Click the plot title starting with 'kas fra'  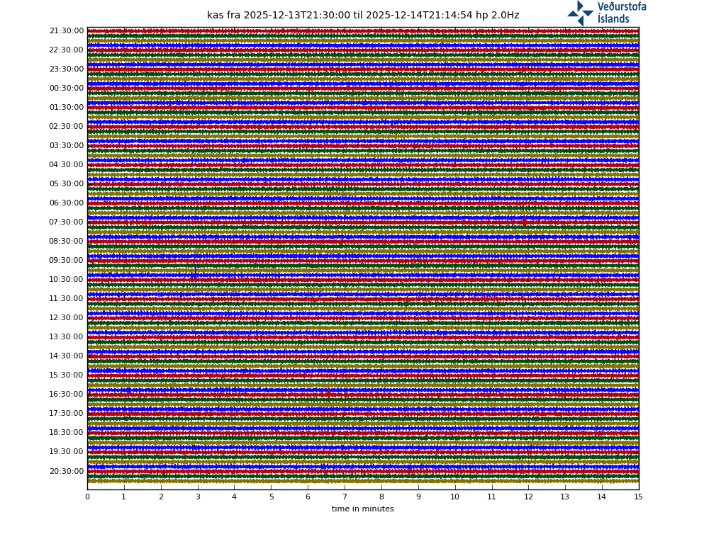click(x=363, y=16)
